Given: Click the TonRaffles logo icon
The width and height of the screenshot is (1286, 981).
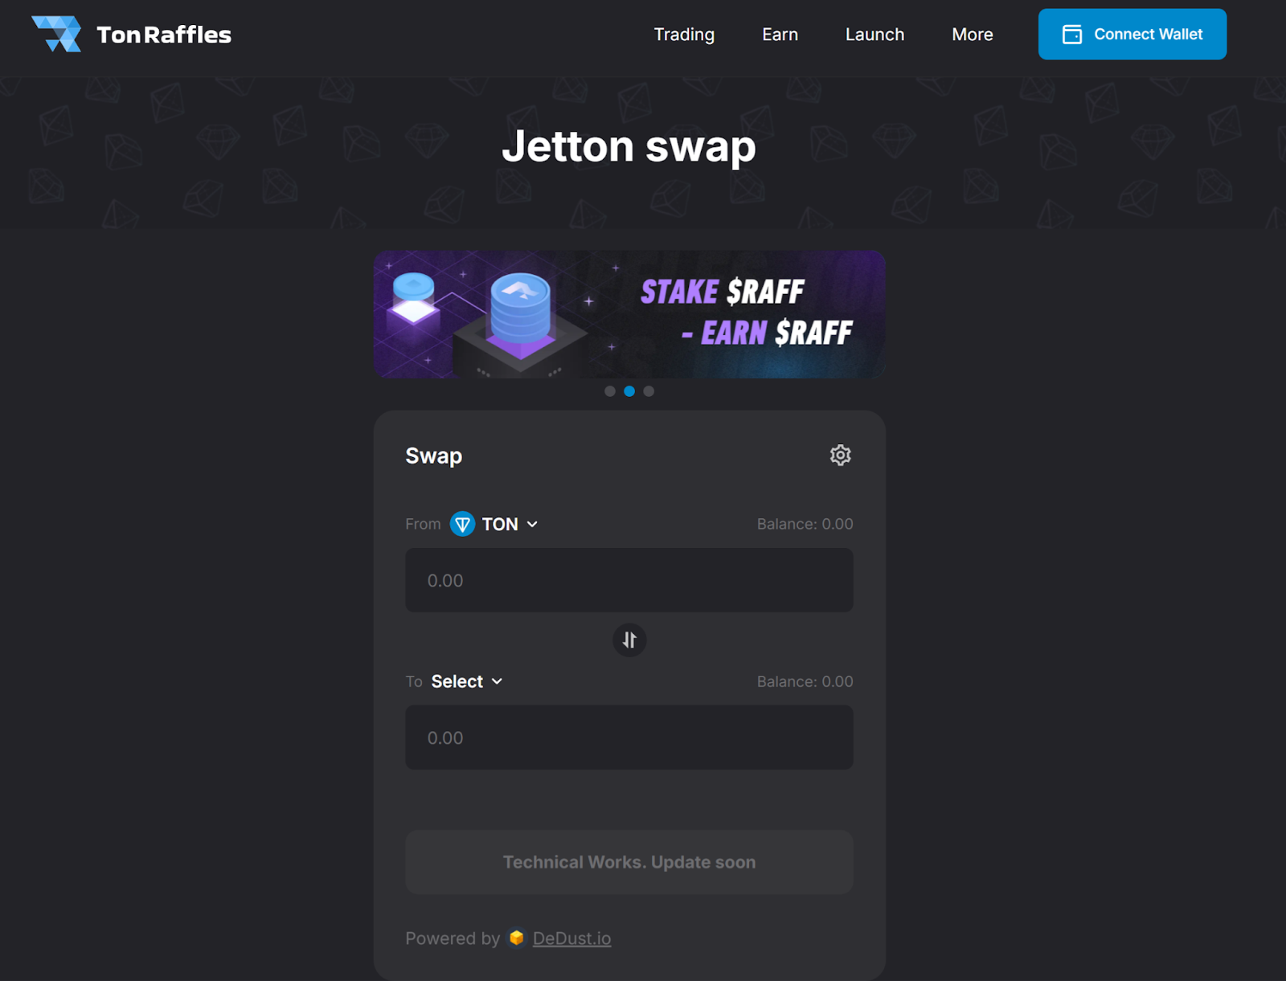Looking at the screenshot, I should (56, 34).
